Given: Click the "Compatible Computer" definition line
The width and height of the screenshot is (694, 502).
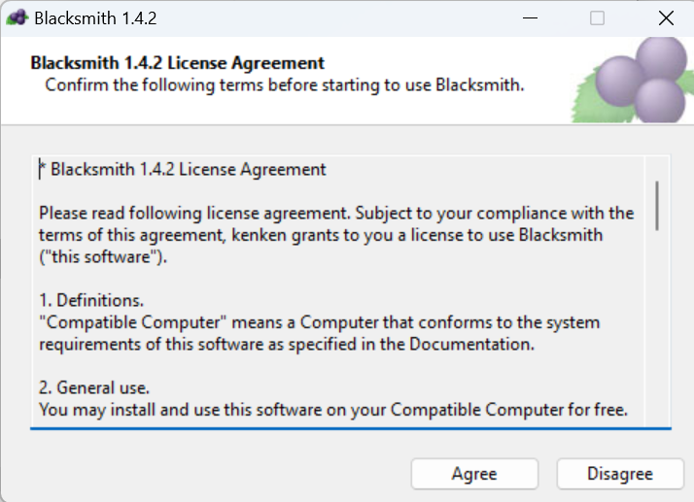Looking at the screenshot, I should (x=319, y=322).
